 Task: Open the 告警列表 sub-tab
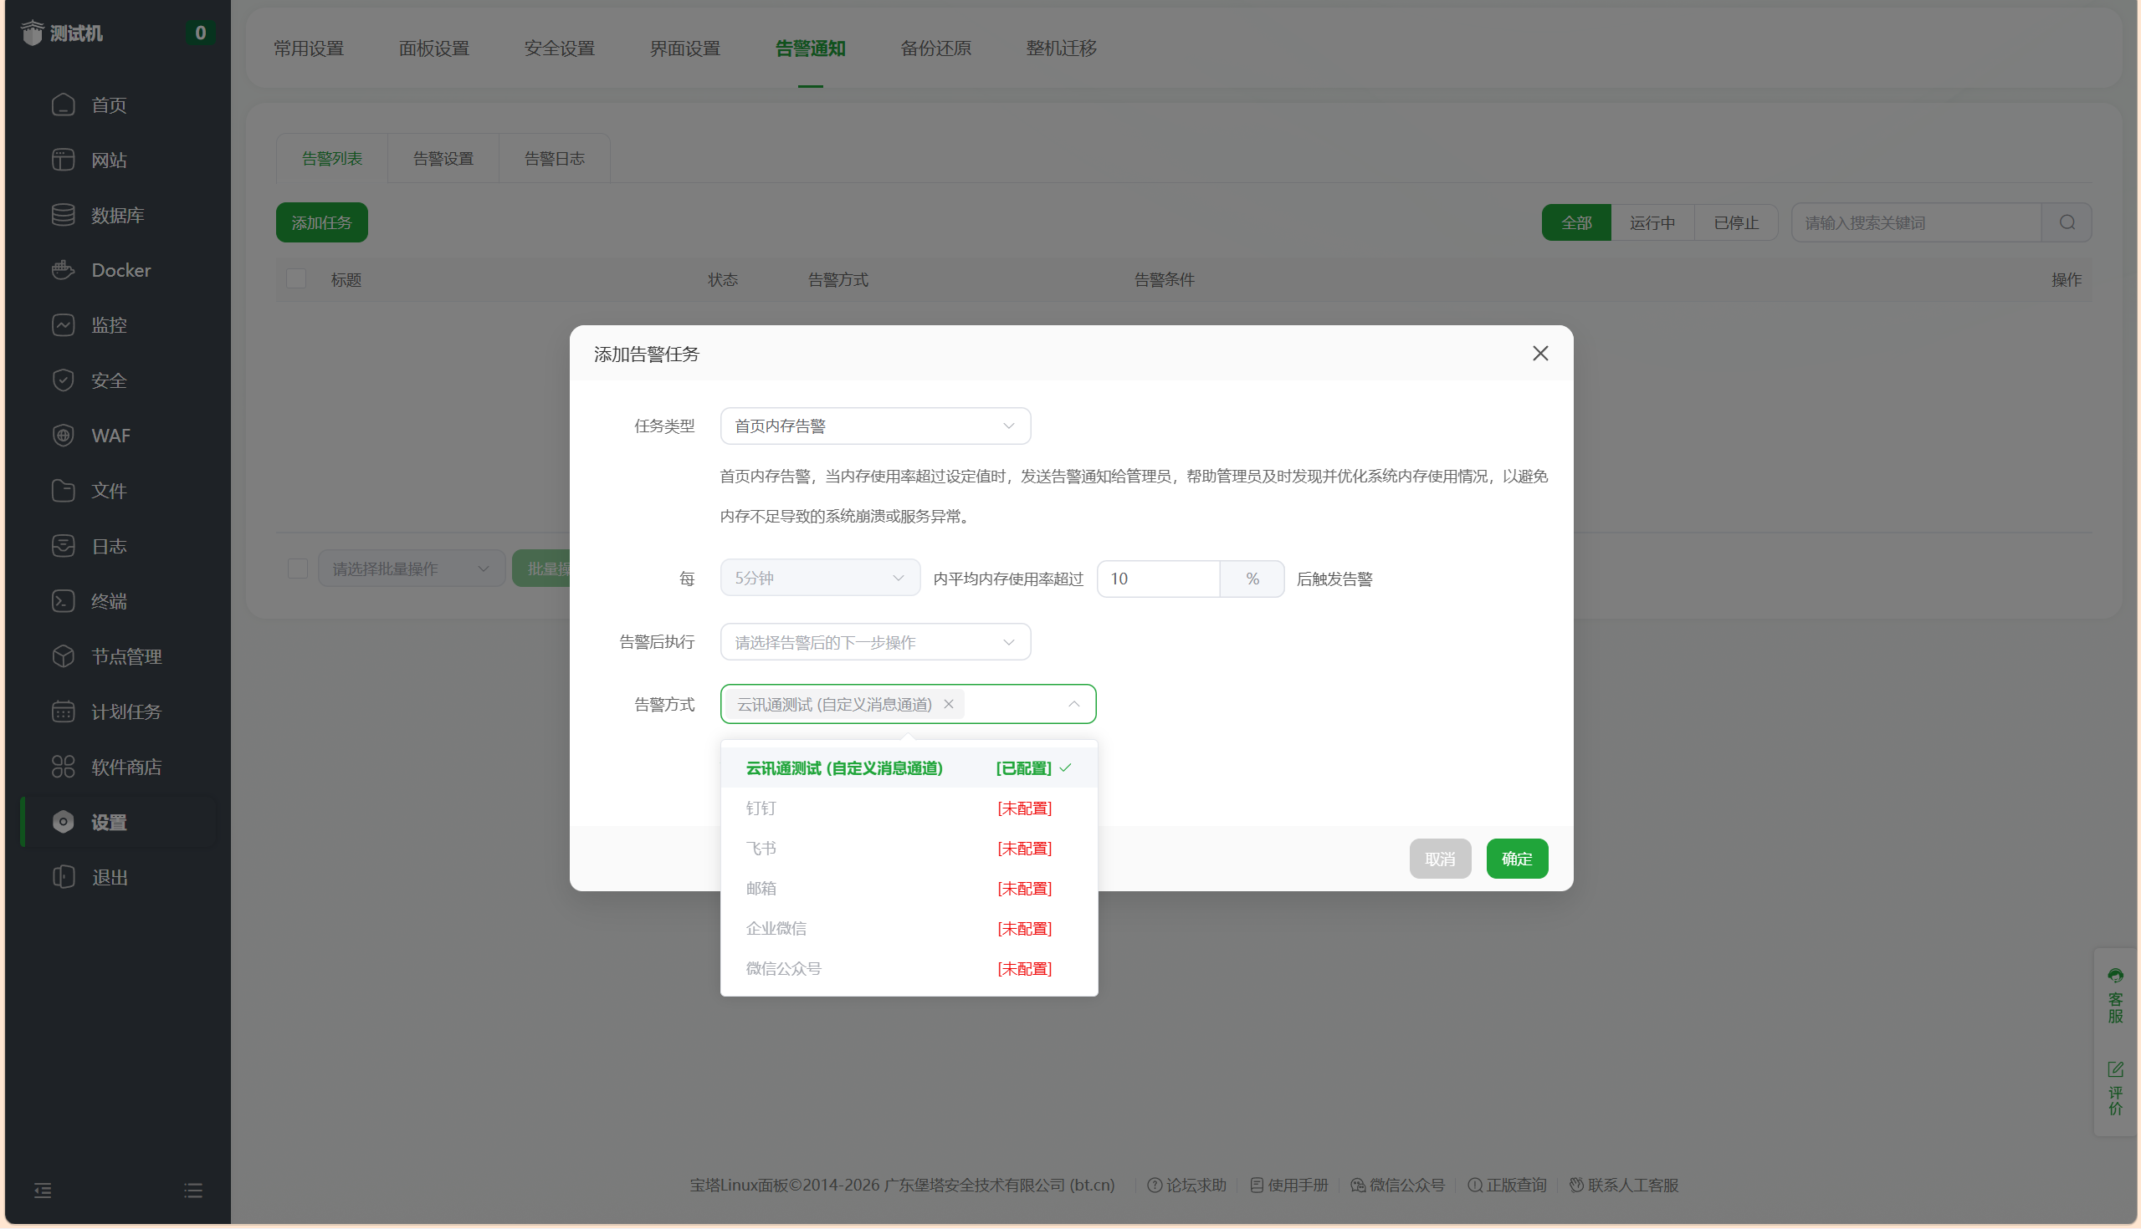332,159
